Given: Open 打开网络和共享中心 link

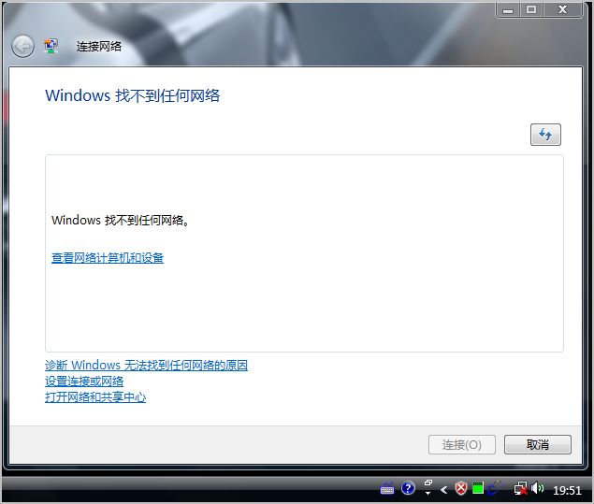Looking at the screenshot, I should click(x=95, y=397).
